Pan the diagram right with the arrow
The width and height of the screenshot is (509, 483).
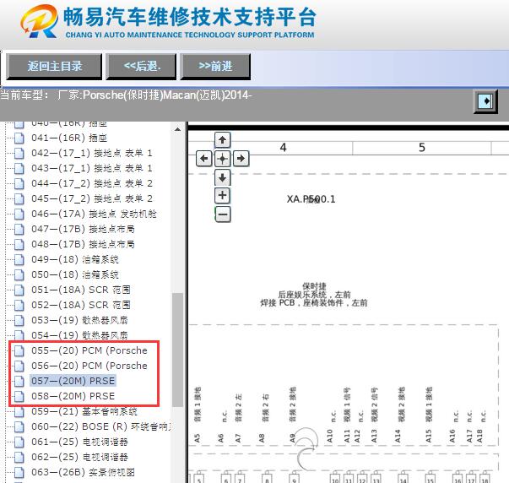pyautogui.click(x=241, y=159)
